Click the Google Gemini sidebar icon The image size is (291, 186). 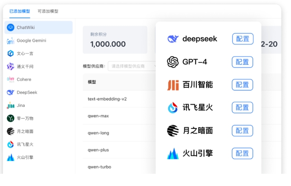(x=10, y=41)
